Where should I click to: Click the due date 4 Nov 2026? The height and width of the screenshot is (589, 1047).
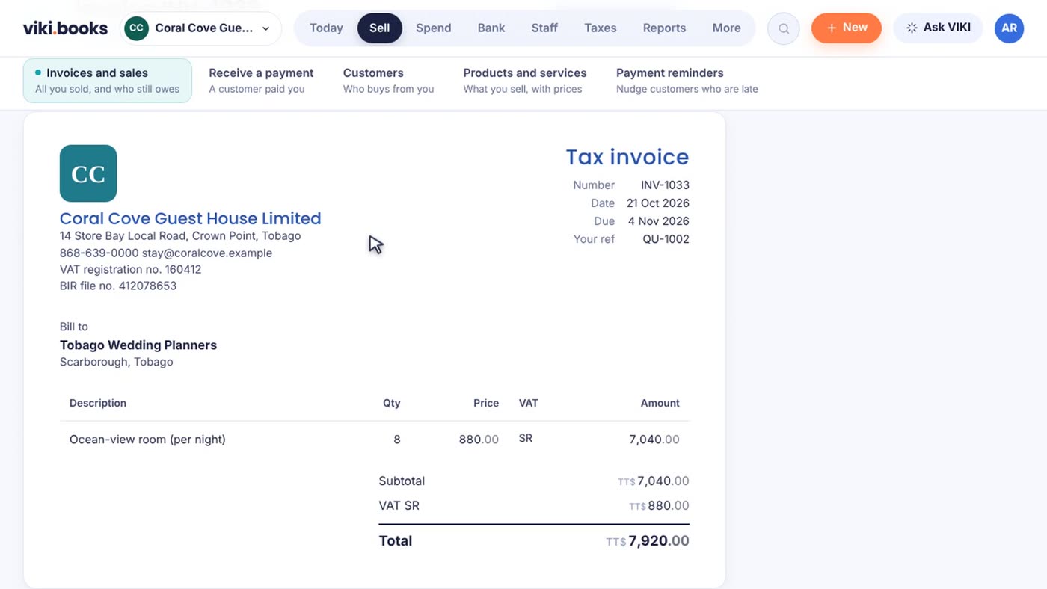[x=658, y=221]
